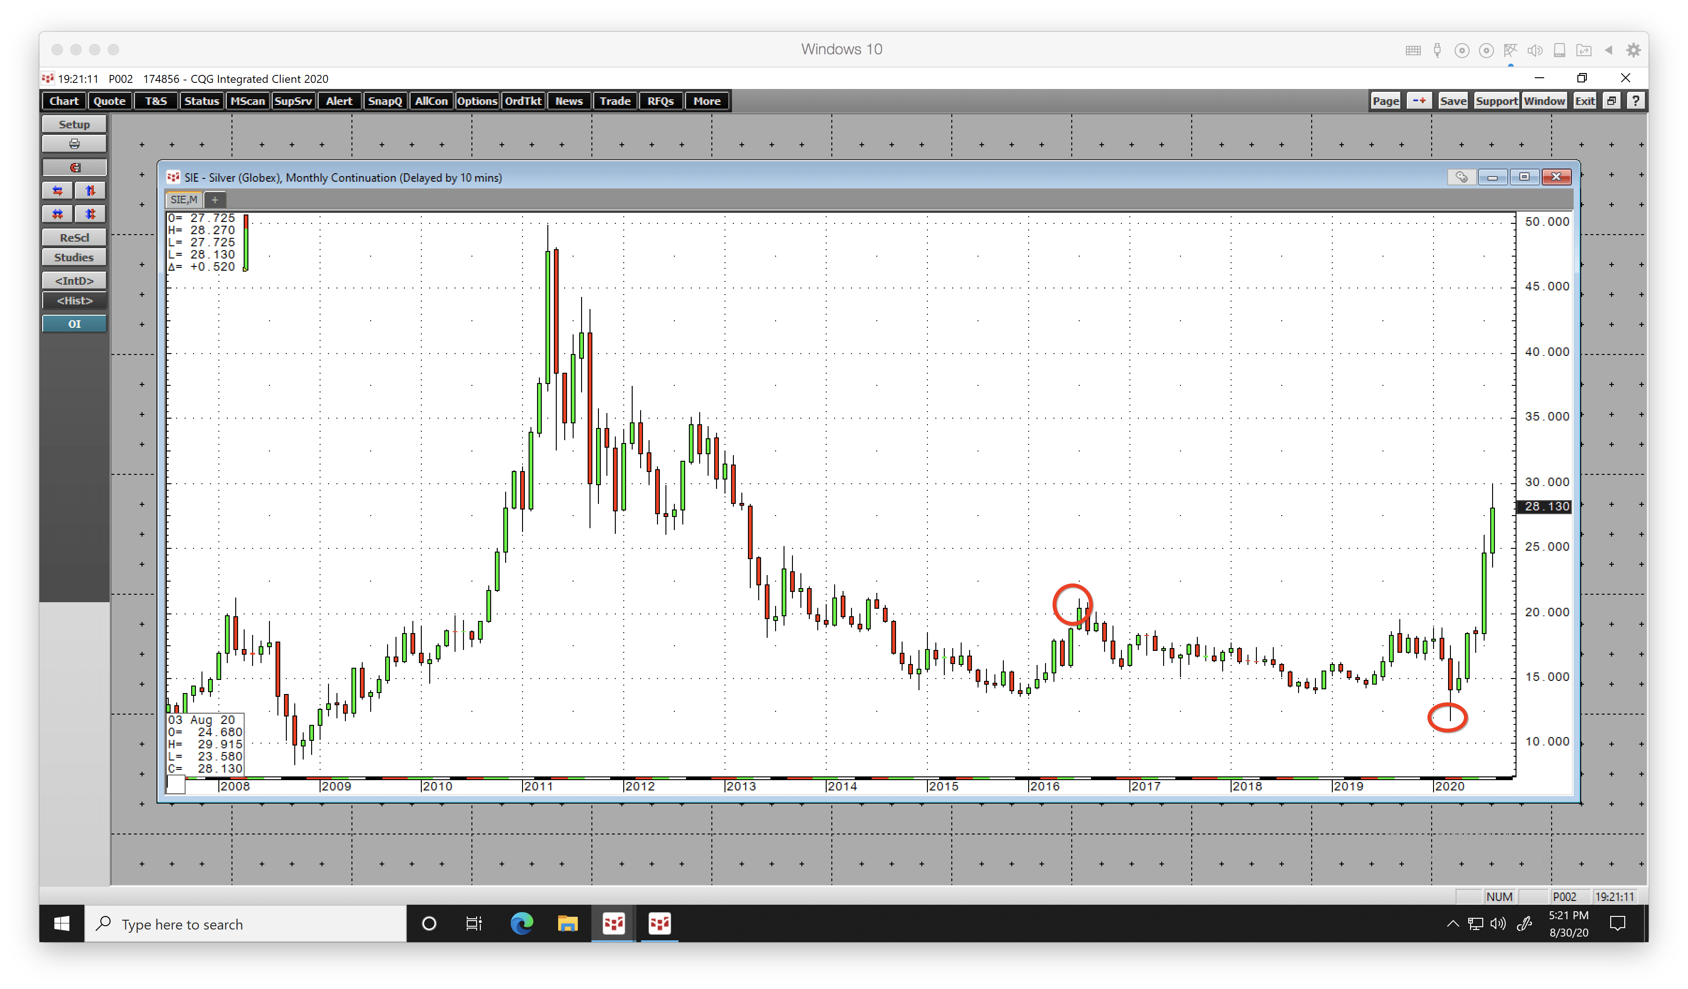
Task: Click the vertical swap arrows icon
Action: coord(90,191)
